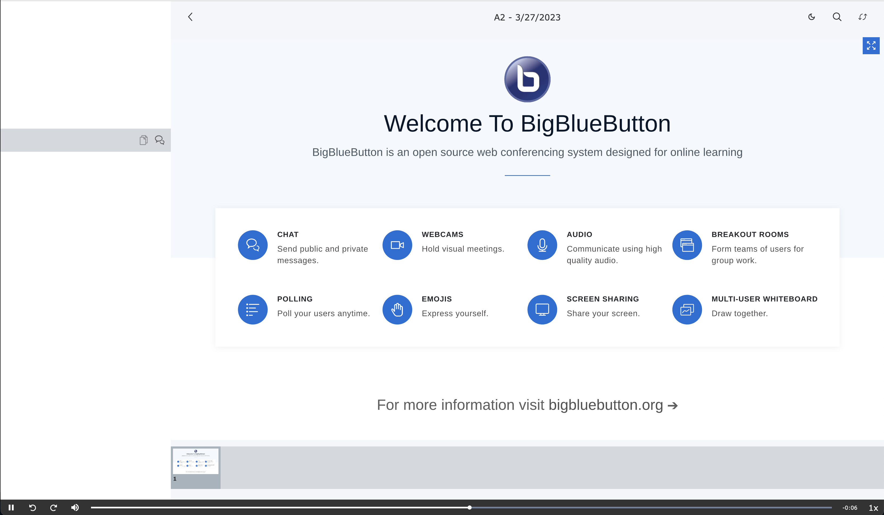Open the chat panel icon

pos(160,140)
